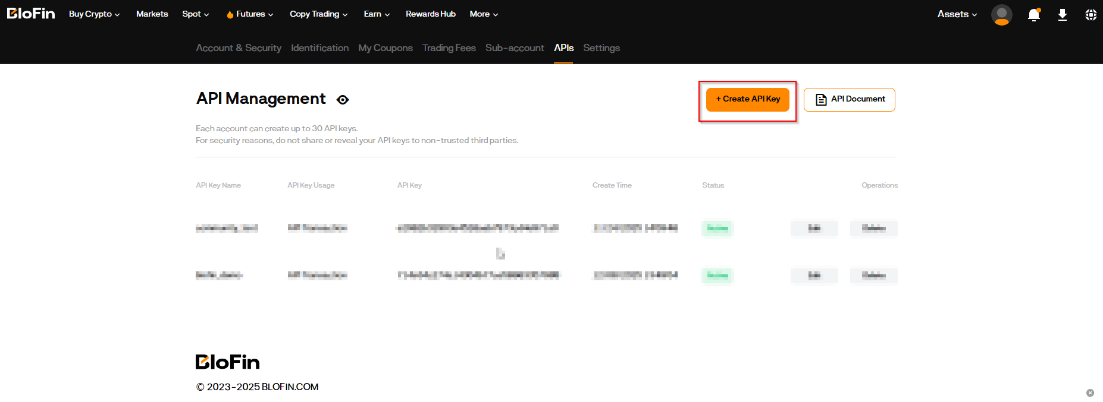Switch to Trading Fees tab

[x=449, y=48]
